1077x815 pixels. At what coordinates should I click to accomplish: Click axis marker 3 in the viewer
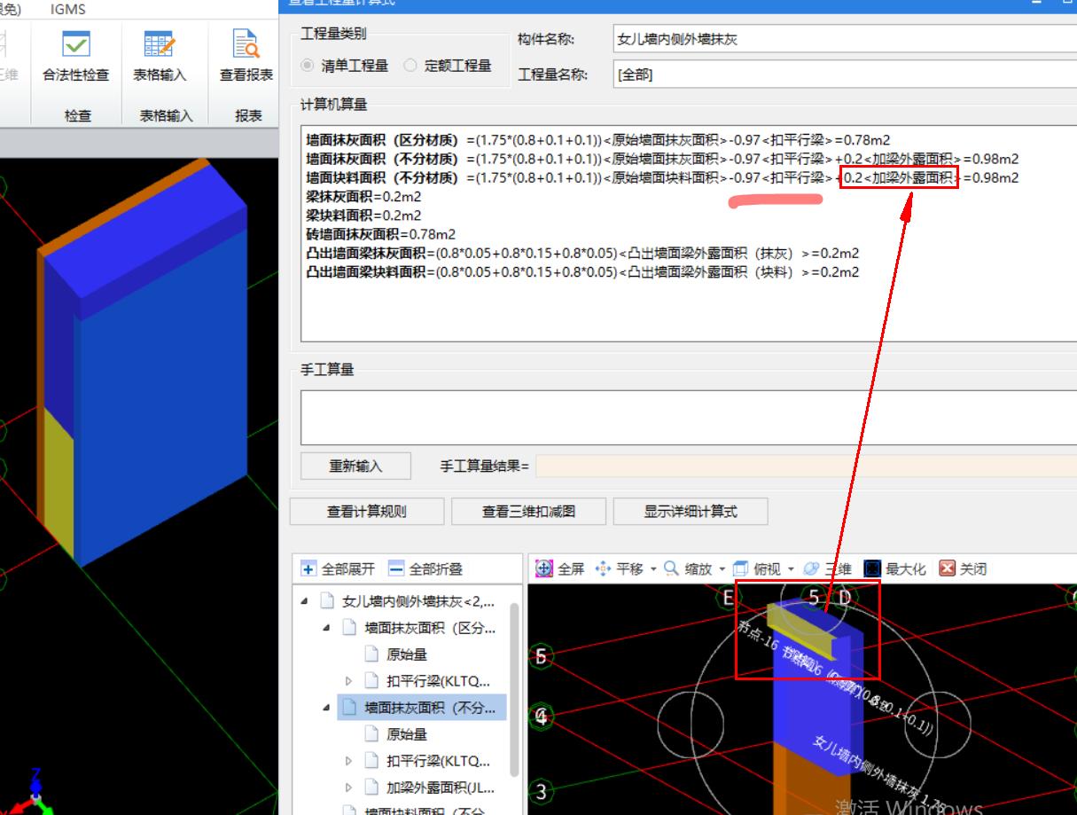tap(542, 791)
